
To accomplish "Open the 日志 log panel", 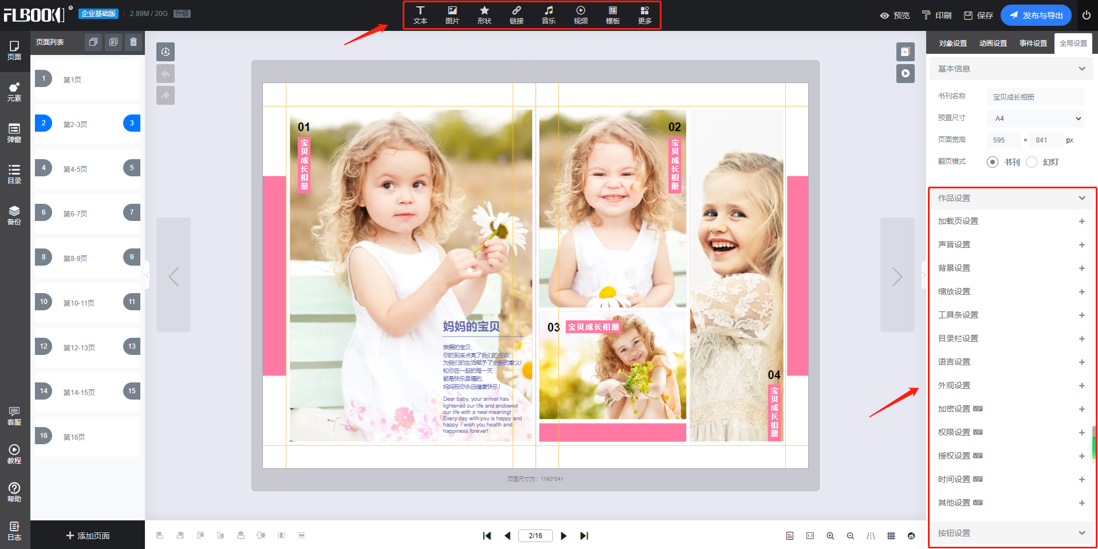I will pos(14,531).
